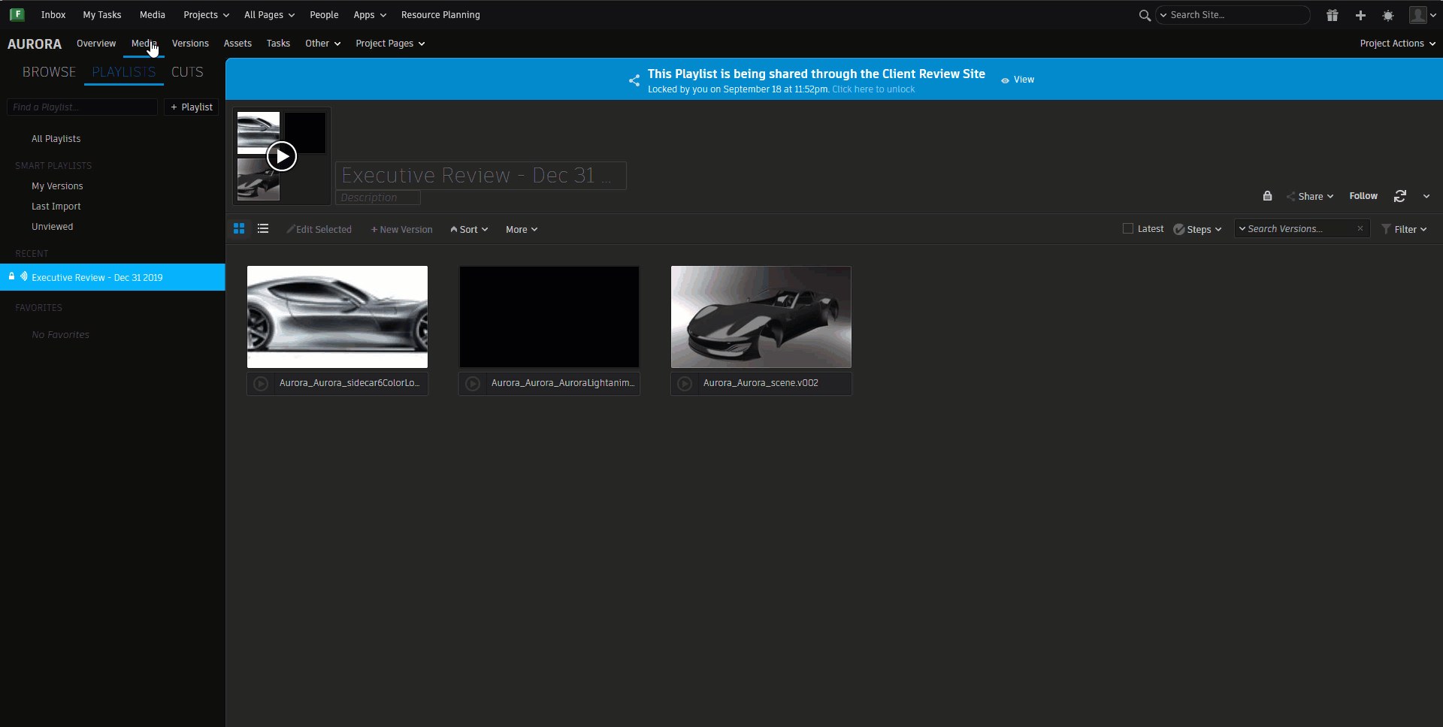Select All Playlists in sidebar

pos(56,139)
